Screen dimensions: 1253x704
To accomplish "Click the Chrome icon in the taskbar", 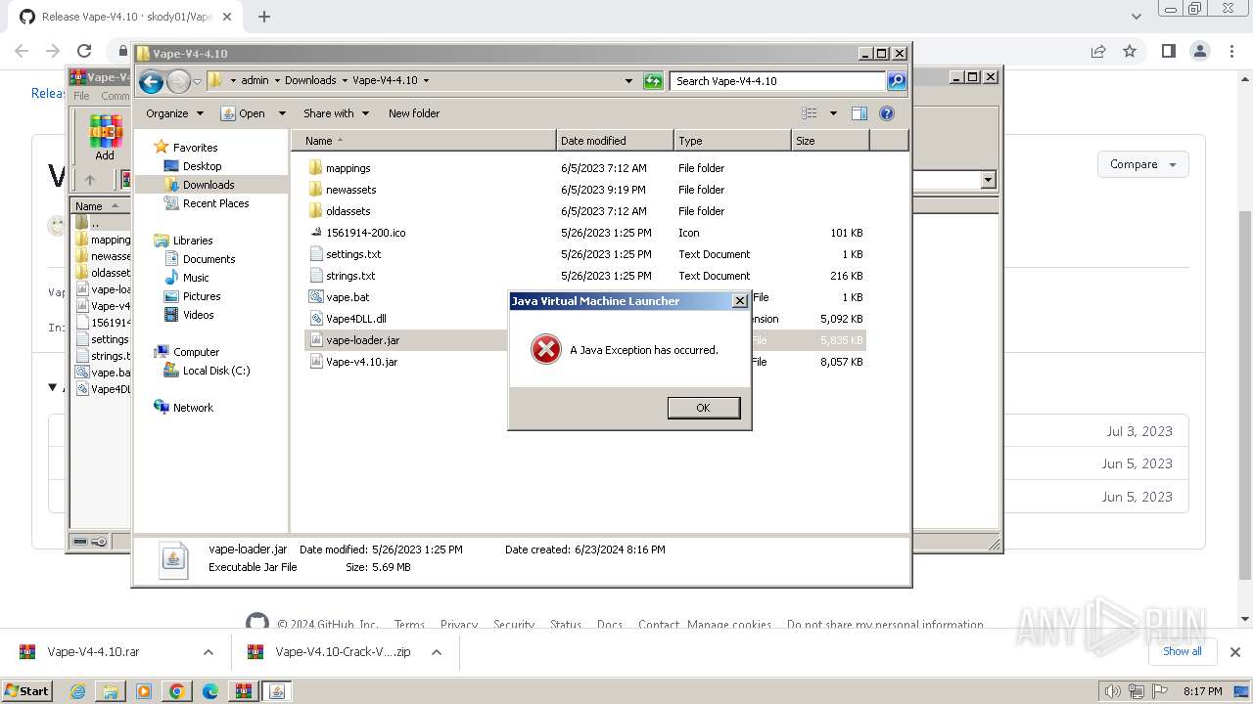I will point(177,691).
